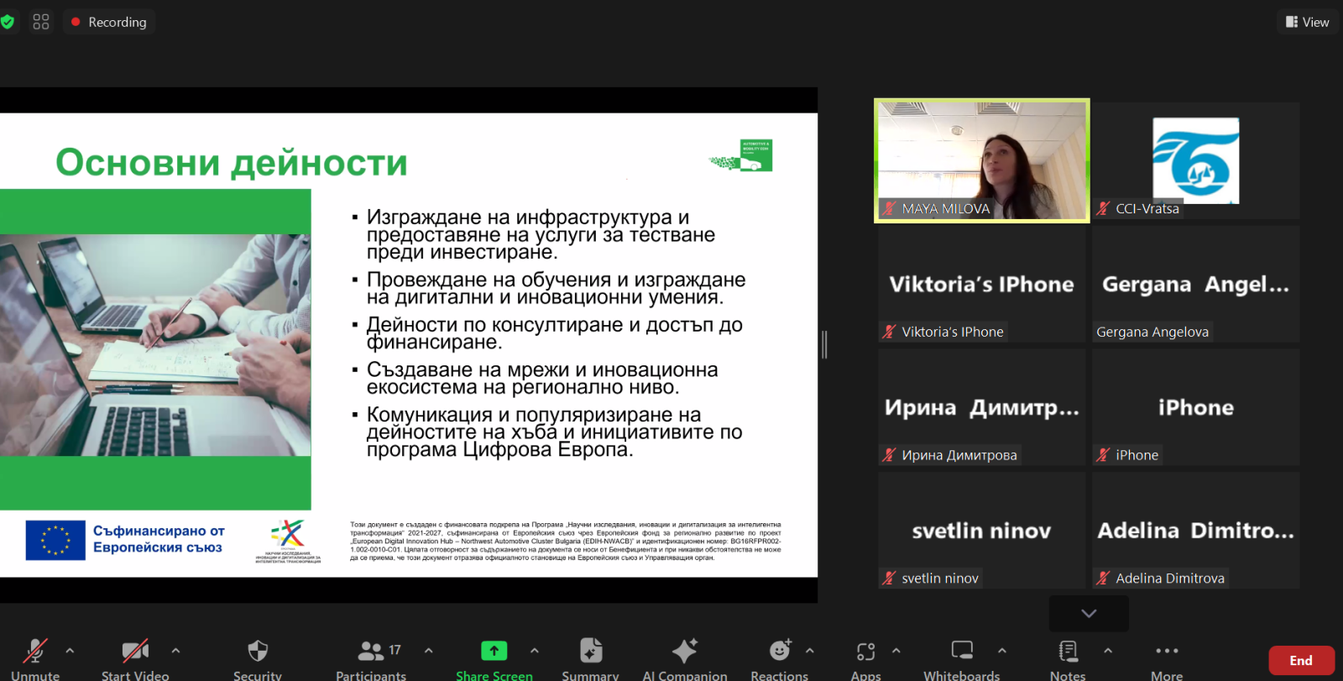Open the Notes tool
The width and height of the screenshot is (1343, 681).
coord(1068,652)
